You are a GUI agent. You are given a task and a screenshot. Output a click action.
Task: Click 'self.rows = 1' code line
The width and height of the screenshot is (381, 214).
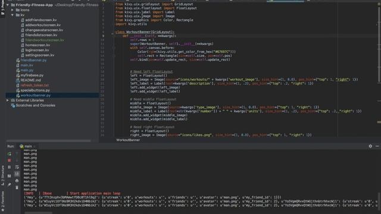coord(142,40)
